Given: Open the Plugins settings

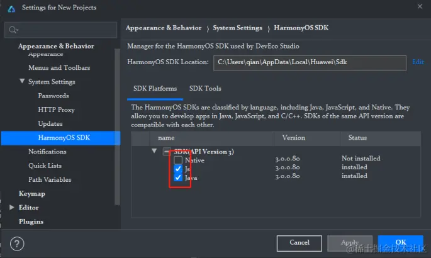Looking at the screenshot, I should pos(31,222).
